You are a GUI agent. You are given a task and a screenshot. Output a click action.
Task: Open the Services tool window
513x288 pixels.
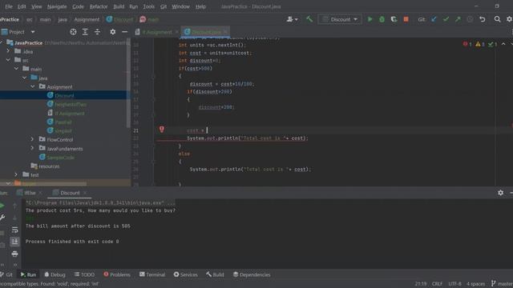(x=185, y=274)
